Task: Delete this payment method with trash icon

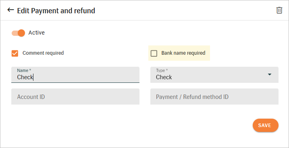Action: pyautogui.click(x=279, y=10)
